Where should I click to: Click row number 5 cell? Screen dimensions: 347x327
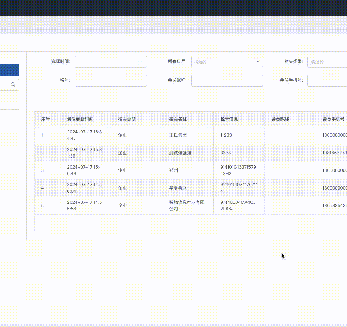coord(42,205)
